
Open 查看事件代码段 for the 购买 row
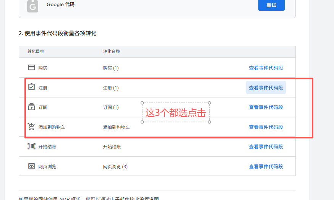[266, 68]
